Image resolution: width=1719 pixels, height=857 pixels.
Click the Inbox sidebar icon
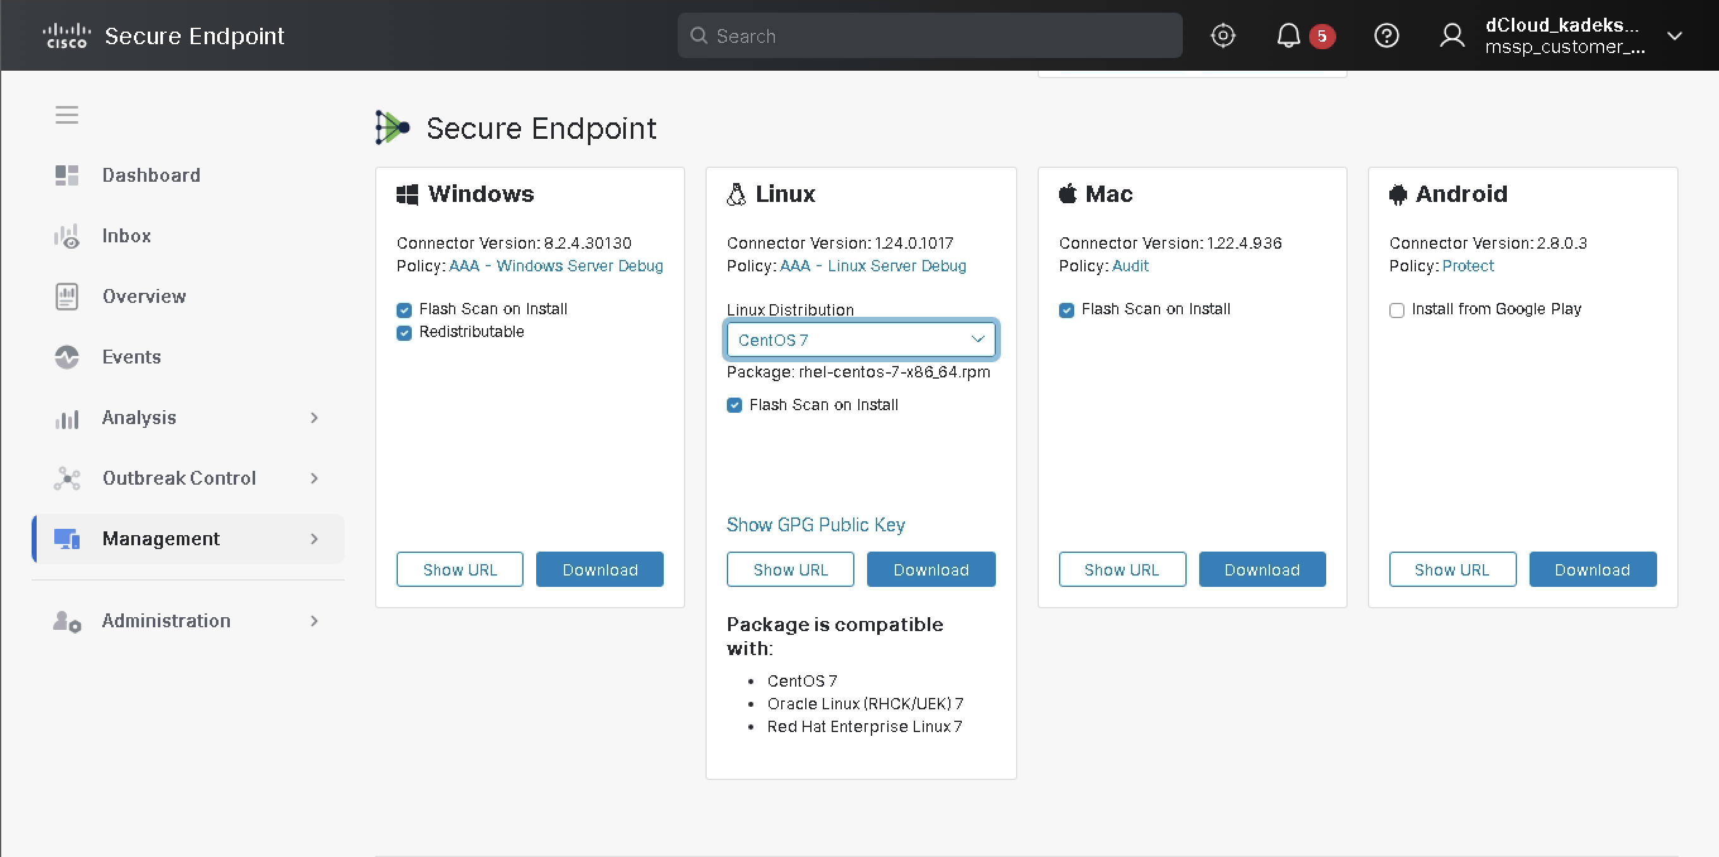pyautogui.click(x=67, y=236)
